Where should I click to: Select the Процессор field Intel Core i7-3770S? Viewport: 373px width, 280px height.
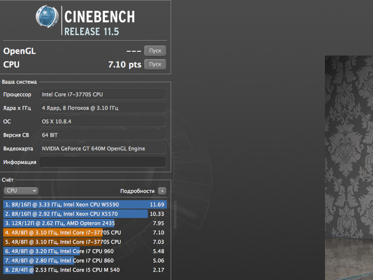pos(103,95)
